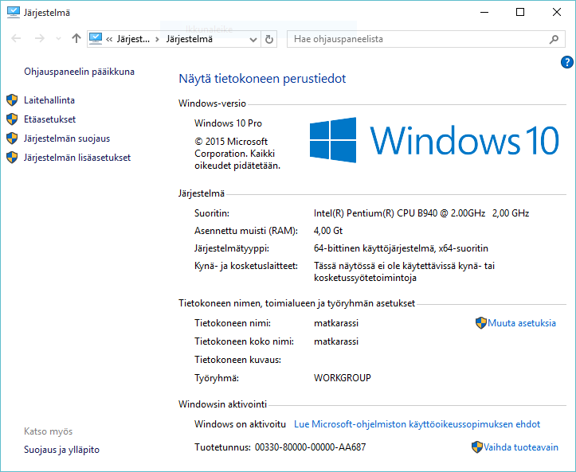Click the 'Järjestelmä' breadcrumb in address bar
The image size is (576, 472).
tap(190, 39)
